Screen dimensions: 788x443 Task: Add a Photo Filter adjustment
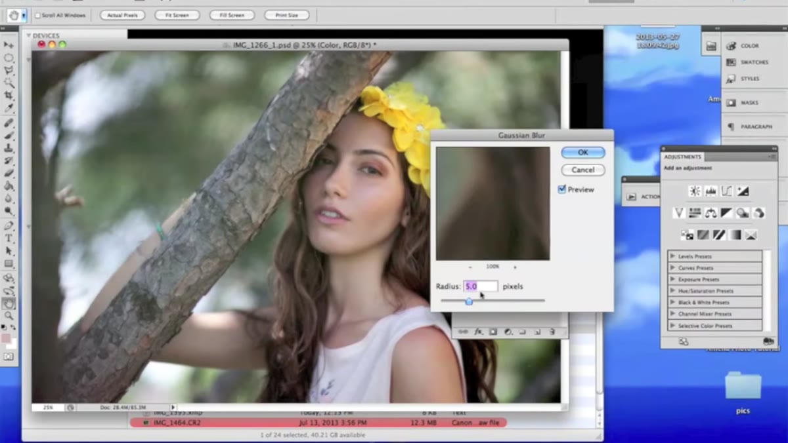[743, 213]
